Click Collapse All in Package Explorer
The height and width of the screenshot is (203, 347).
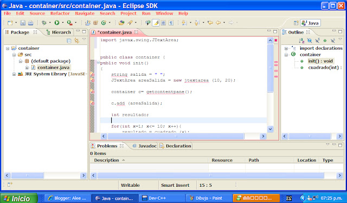(69, 41)
